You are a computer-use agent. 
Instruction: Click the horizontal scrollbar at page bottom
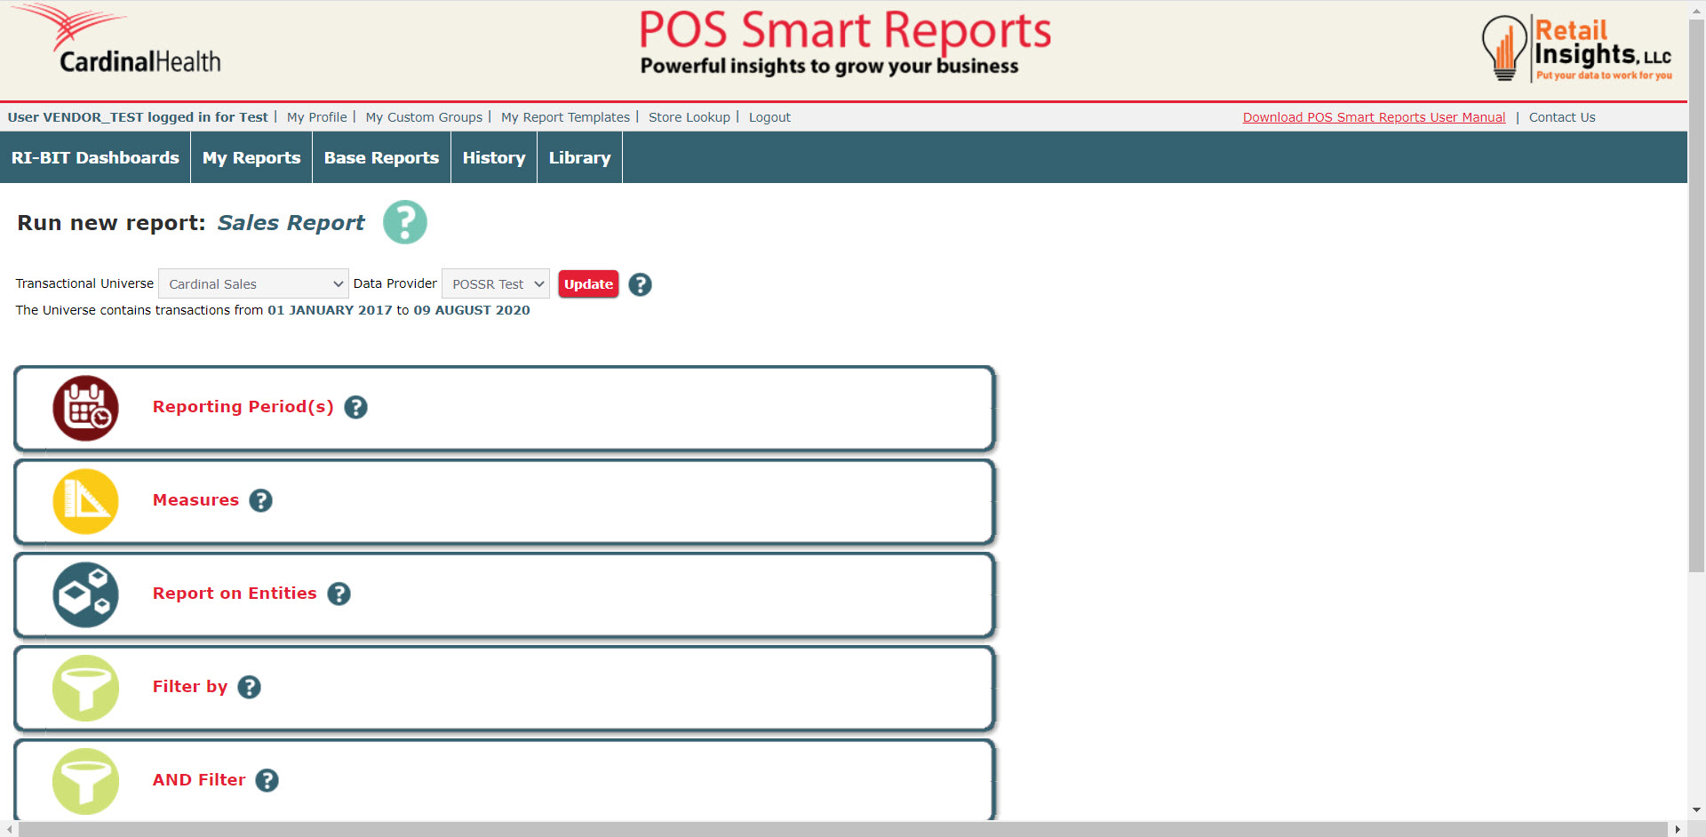point(842,829)
